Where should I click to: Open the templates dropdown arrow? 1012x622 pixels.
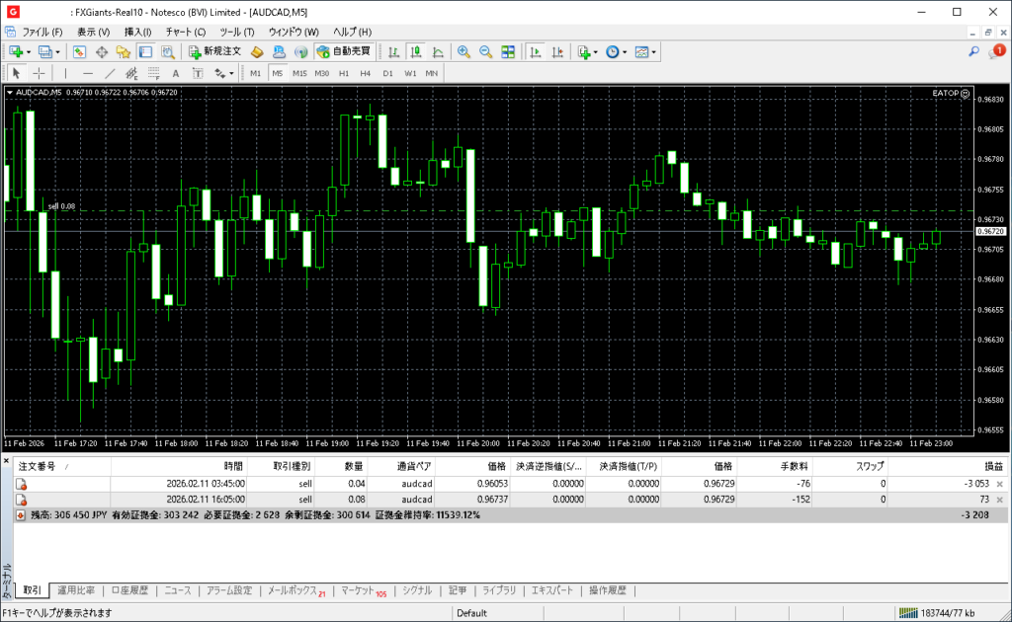[x=654, y=51]
